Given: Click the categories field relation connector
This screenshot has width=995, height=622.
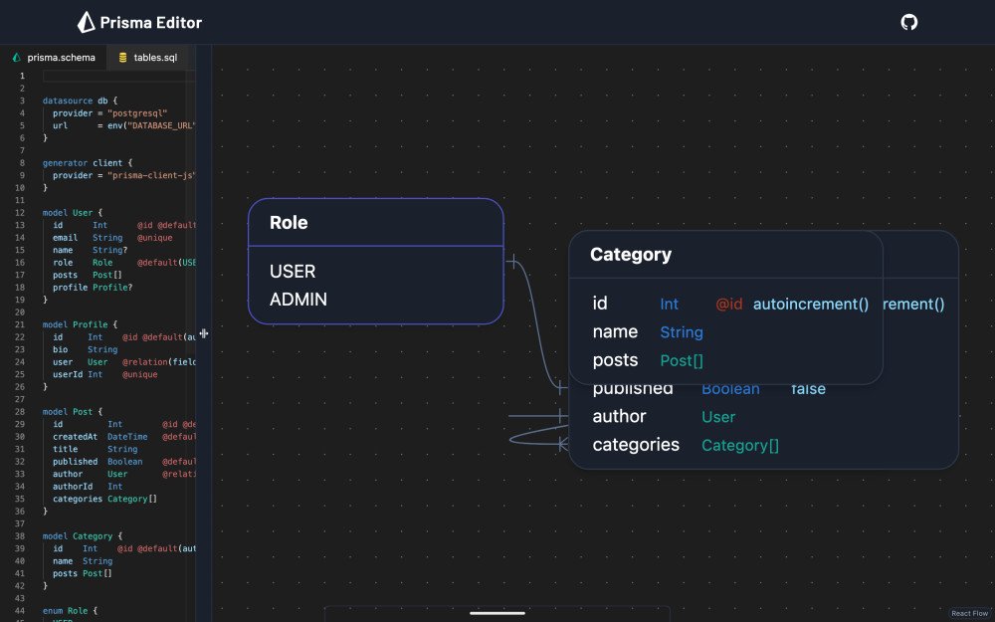Looking at the screenshot, I should [562, 444].
